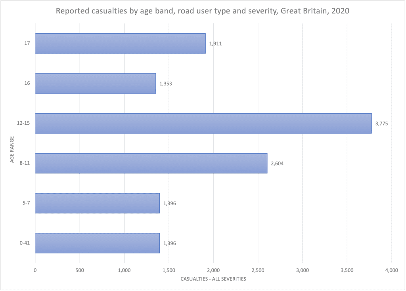
Task: Select the AGE RANGE axis title
Action: [x=11, y=149]
